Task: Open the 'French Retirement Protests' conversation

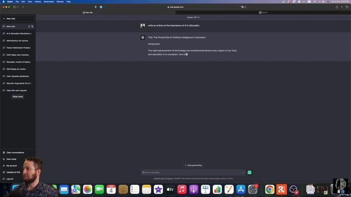Action: 18,48
